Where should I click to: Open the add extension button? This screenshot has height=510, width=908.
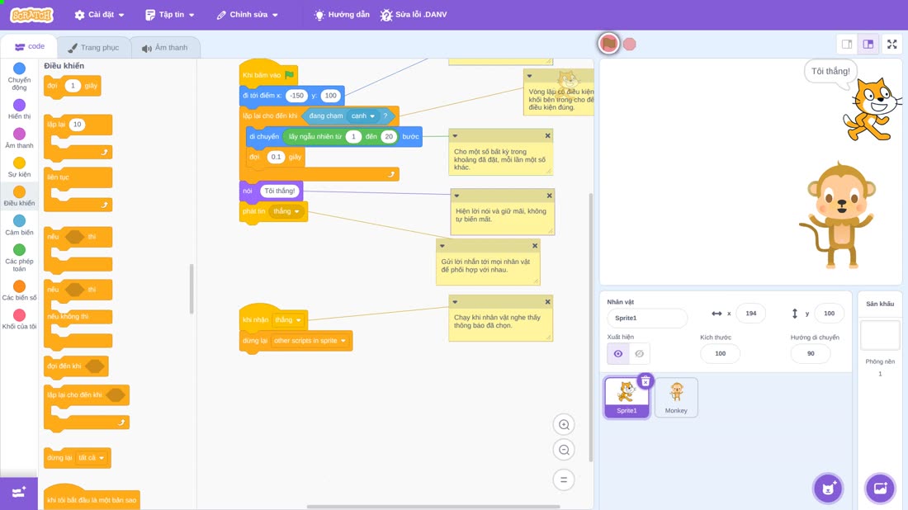pos(18,493)
